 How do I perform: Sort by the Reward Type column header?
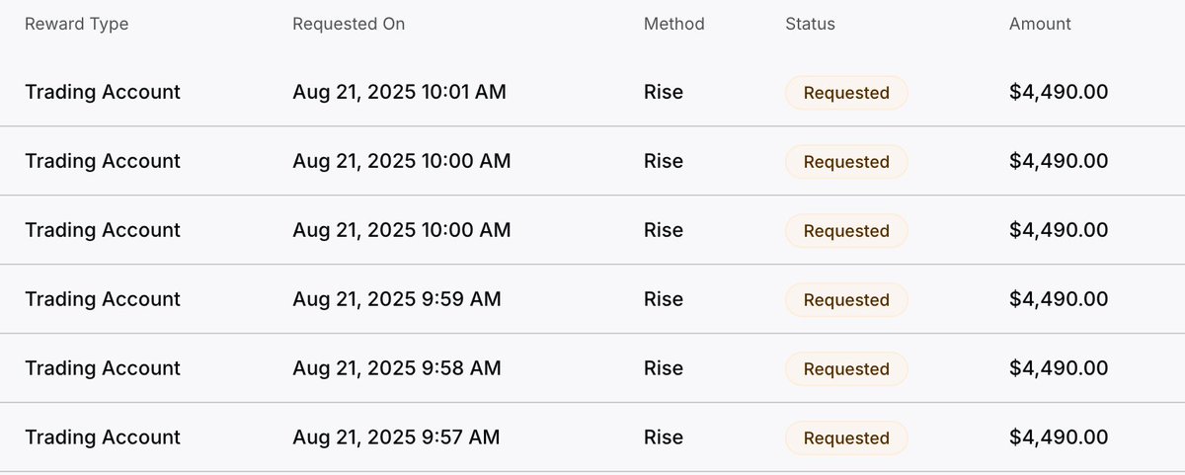tap(77, 24)
